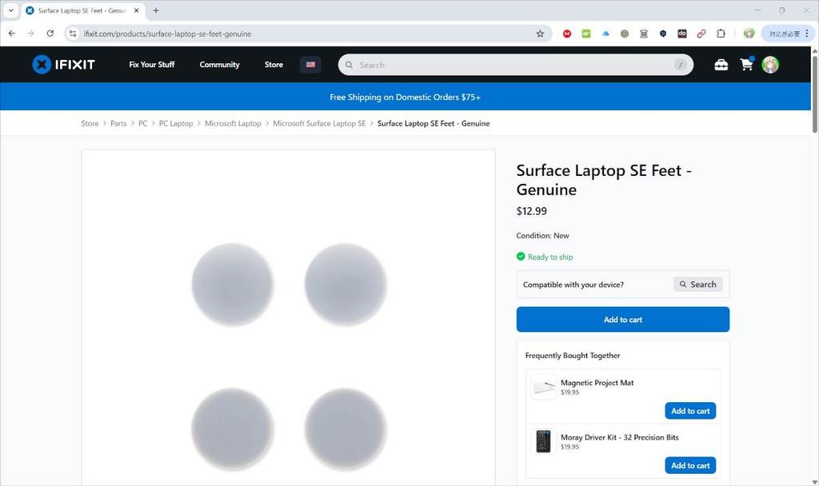Expand the tab search dropdown arrow
819x486 pixels.
click(10, 10)
